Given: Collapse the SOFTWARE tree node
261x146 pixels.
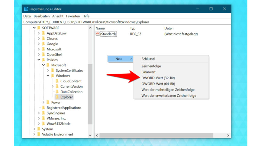Looking at the screenshot, I should click(34, 28).
